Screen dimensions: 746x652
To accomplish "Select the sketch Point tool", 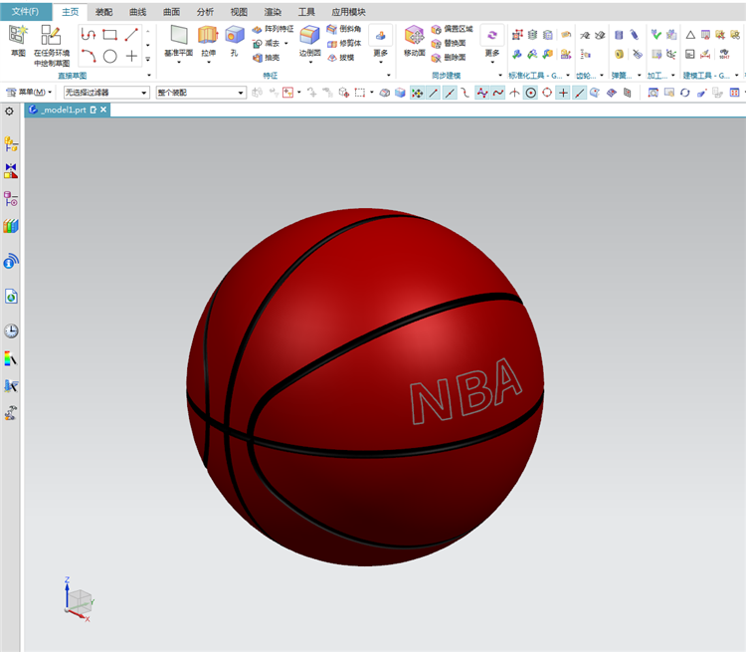I will pos(131,56).
